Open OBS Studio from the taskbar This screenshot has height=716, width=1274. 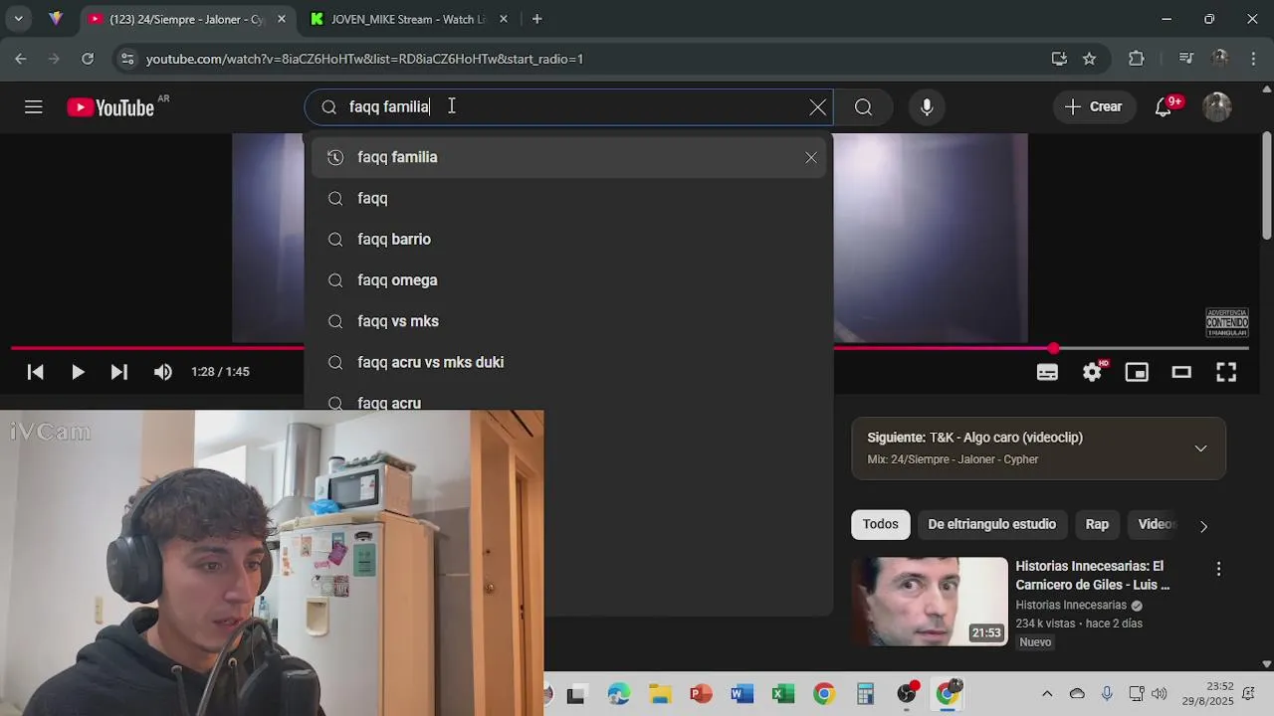pos(907,693)
